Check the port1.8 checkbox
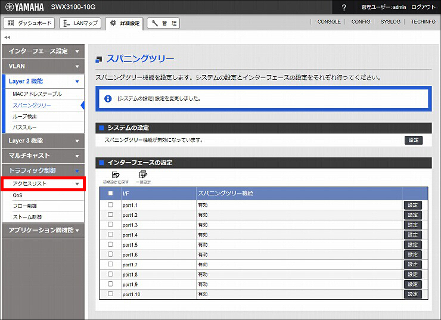 pos(110,274)
